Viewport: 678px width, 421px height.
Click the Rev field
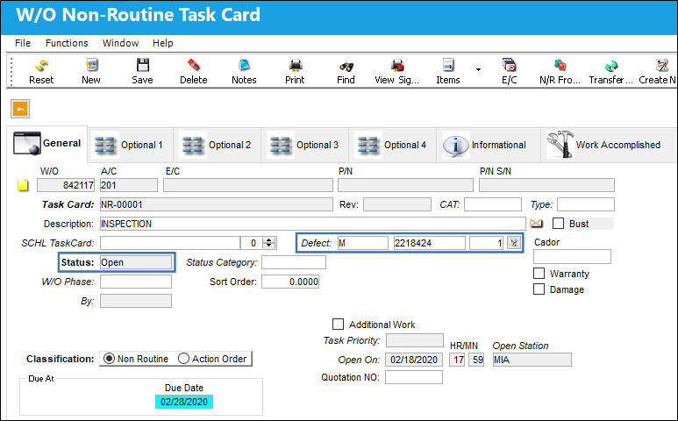(x=397, y=204)
